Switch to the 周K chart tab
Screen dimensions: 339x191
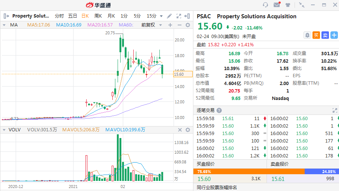98,16
